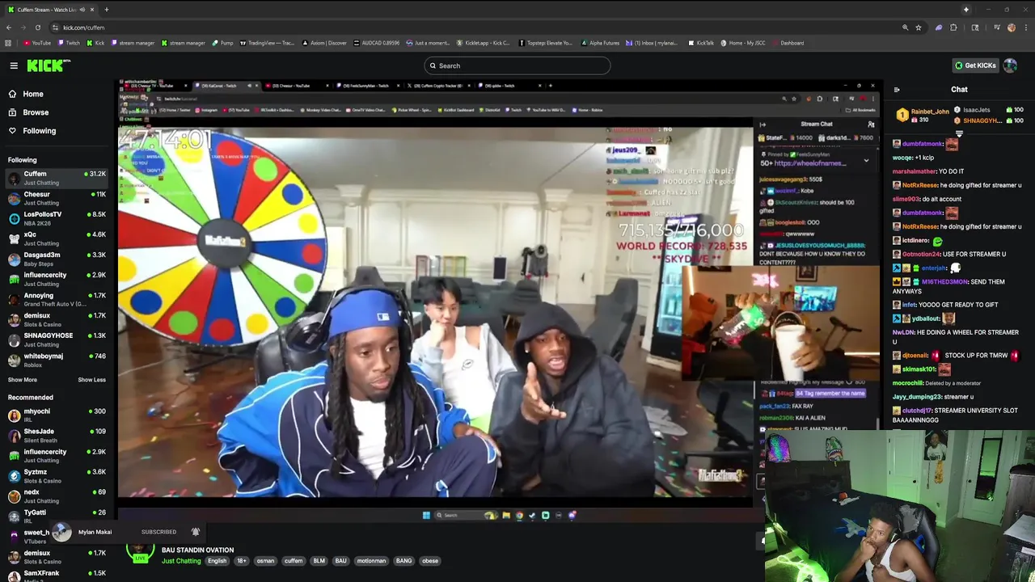Open SHNAGGYHOSE channel
The height and width of the screenshot is (582, 1035).
(x=57, y=339)
